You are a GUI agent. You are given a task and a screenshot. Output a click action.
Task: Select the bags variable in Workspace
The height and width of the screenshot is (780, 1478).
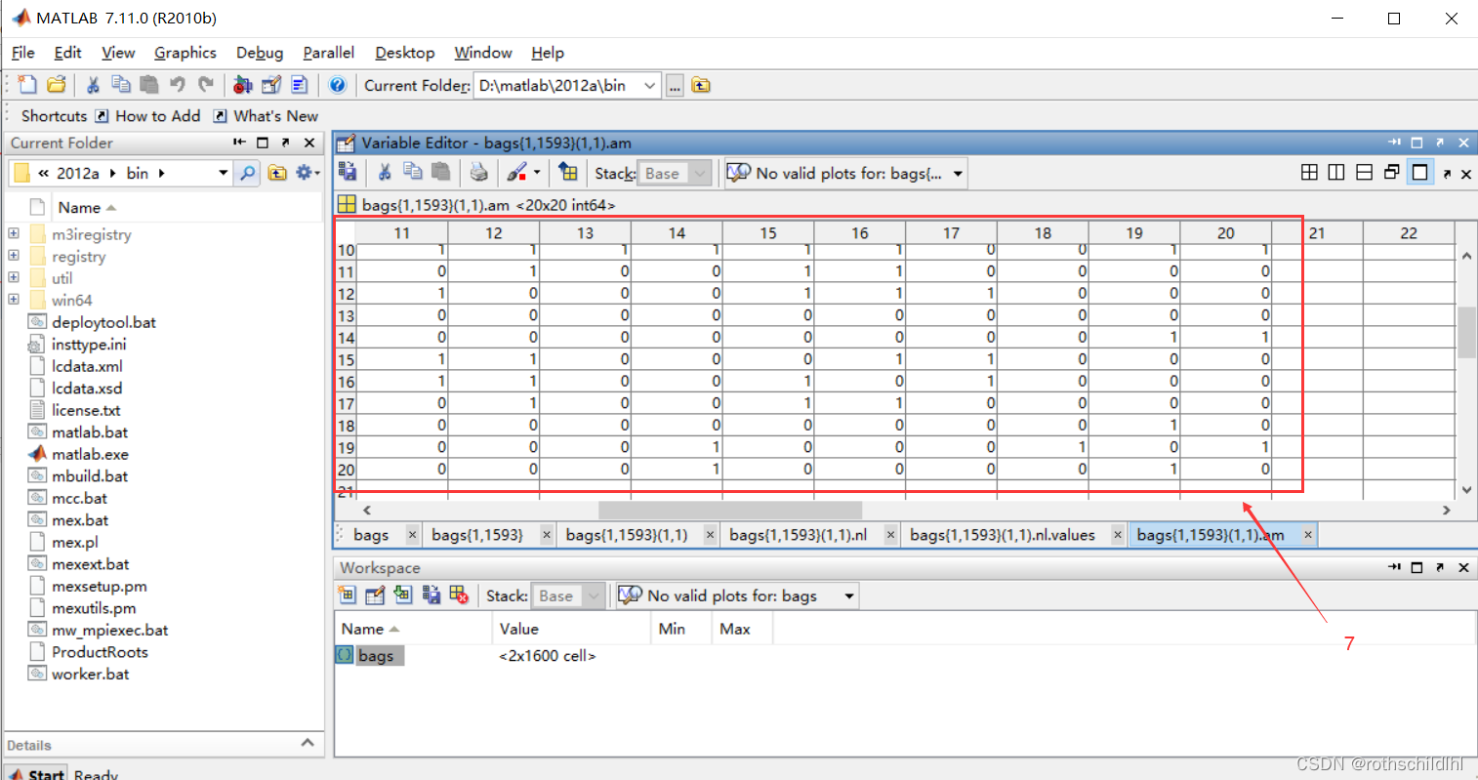pyautogui.click(x=376, y=655)
